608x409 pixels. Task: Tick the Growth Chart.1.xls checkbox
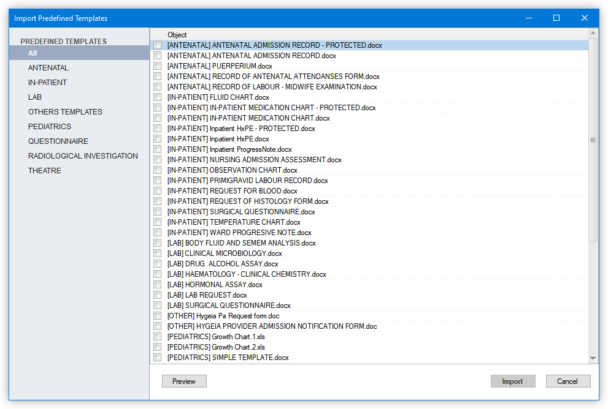[x=158, y=336]
